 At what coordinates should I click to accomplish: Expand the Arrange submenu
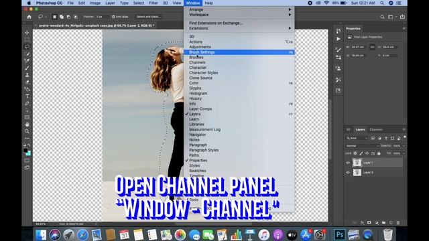[239, 9]
